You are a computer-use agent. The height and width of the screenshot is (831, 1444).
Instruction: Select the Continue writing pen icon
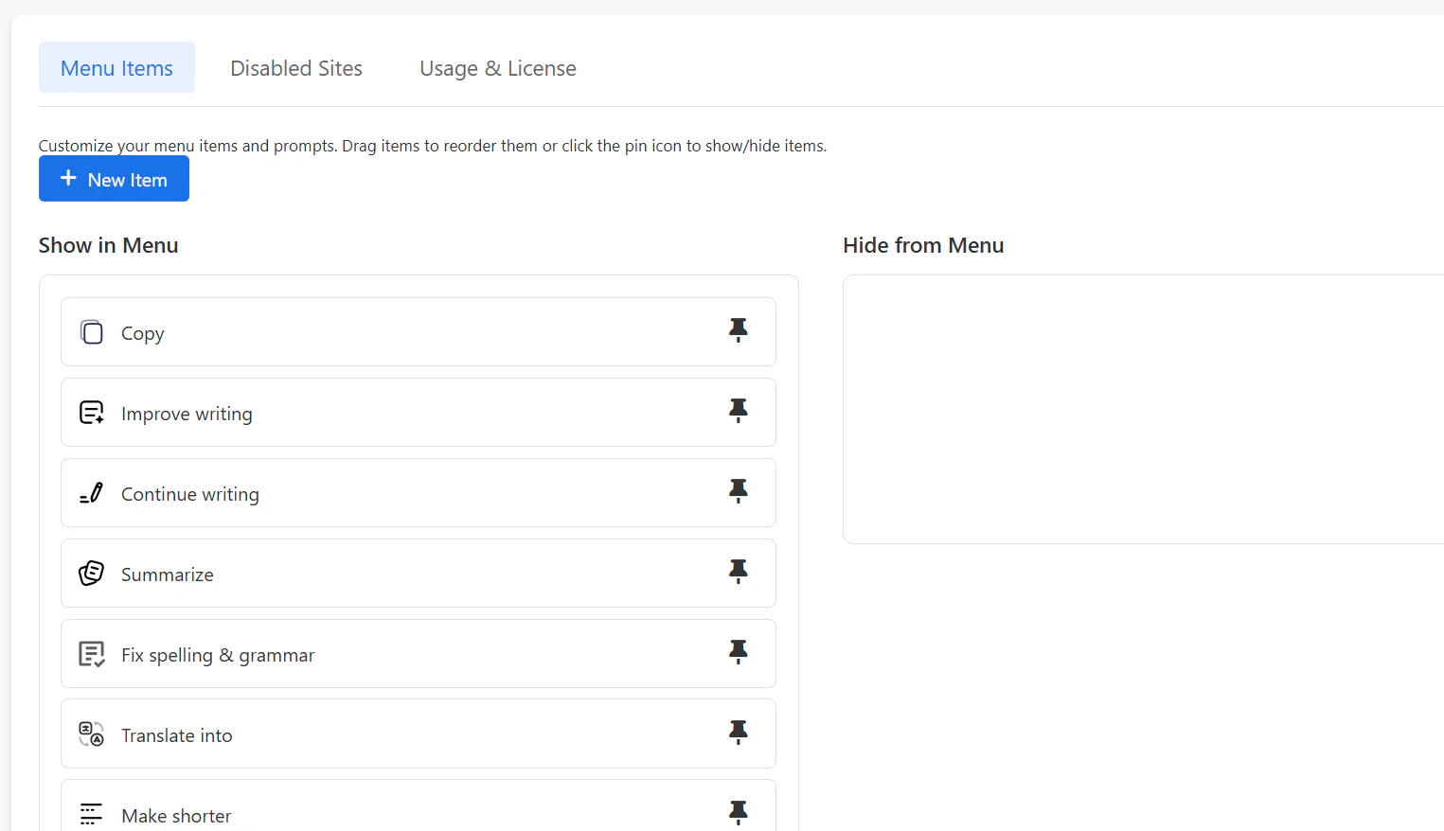[x=91, y=492]
